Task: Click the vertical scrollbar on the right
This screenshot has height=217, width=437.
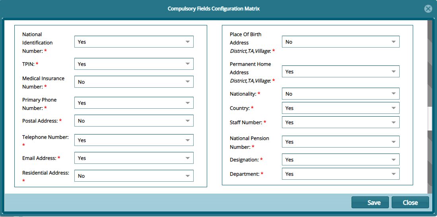Action: click(x=429, y=118)
